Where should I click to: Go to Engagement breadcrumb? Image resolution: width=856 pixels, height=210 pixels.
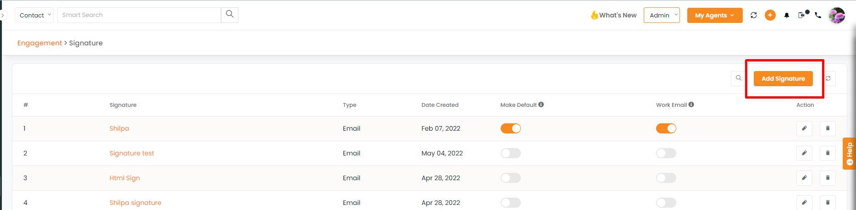pyautogui.click(x=39, y=43)
